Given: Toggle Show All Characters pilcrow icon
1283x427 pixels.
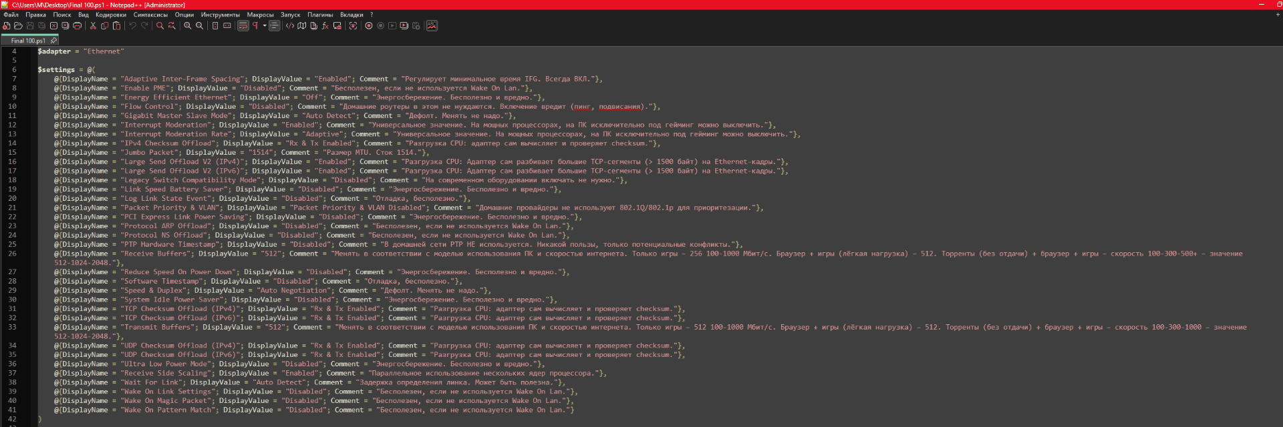Looking at the screenshot, I should [255, 26].
